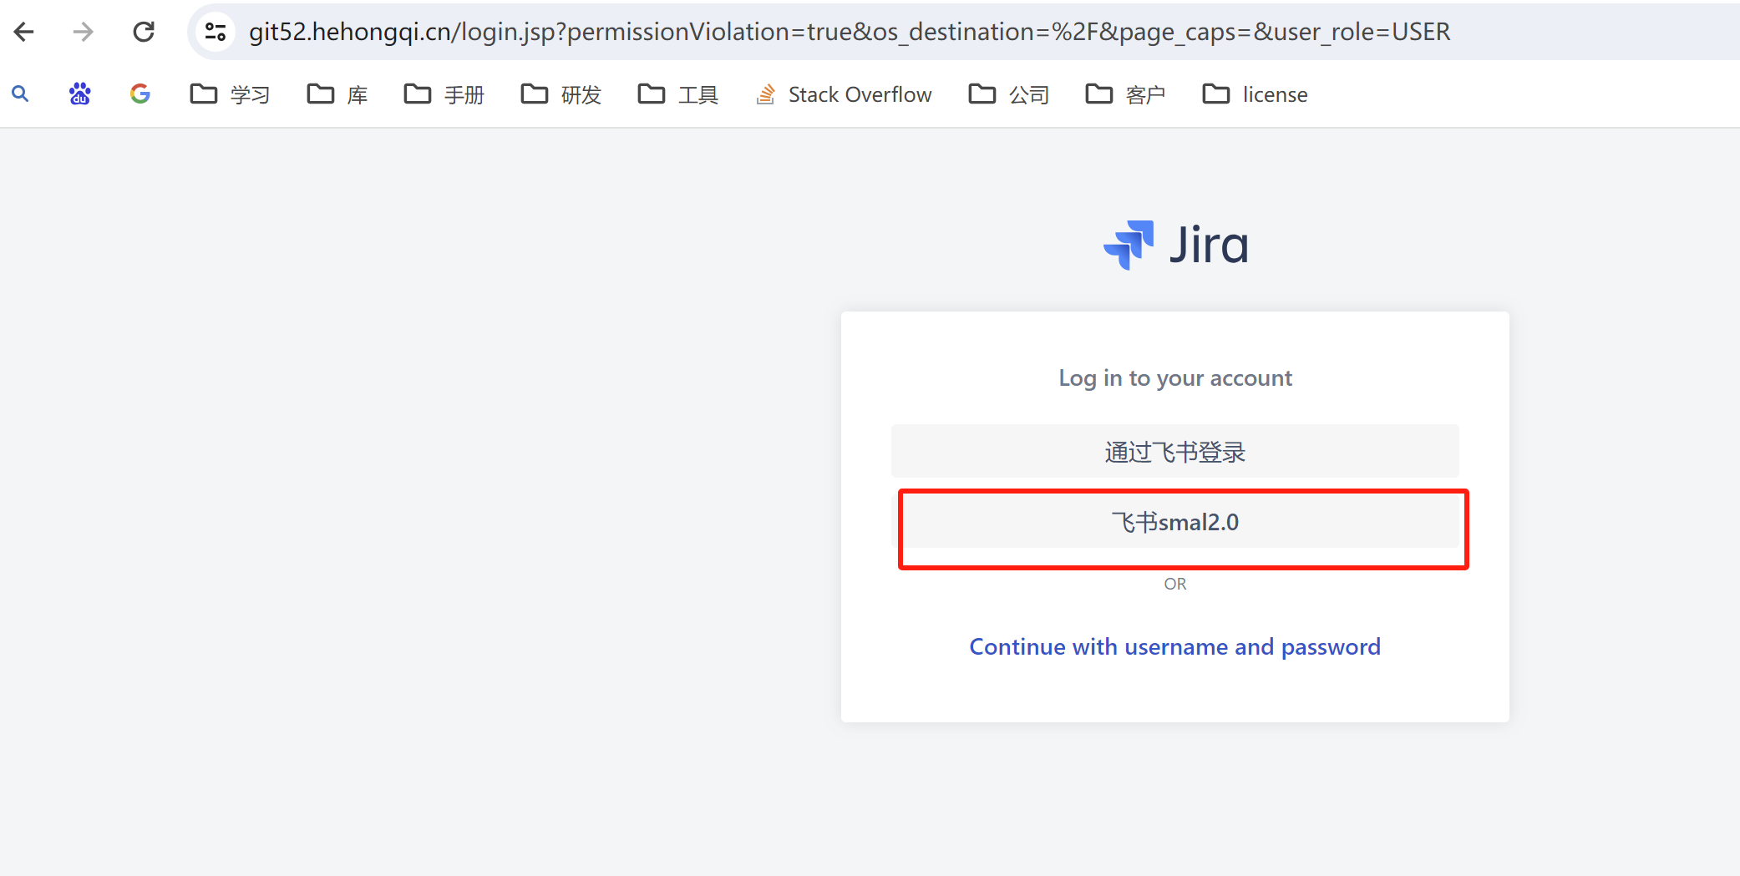Open the 研发 bookmark folder

tap(561, 94)
